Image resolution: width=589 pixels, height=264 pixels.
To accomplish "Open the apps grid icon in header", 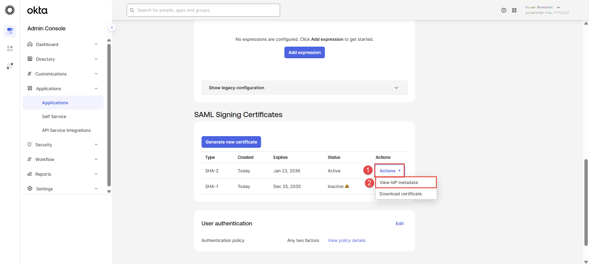I will click(514, 10).
